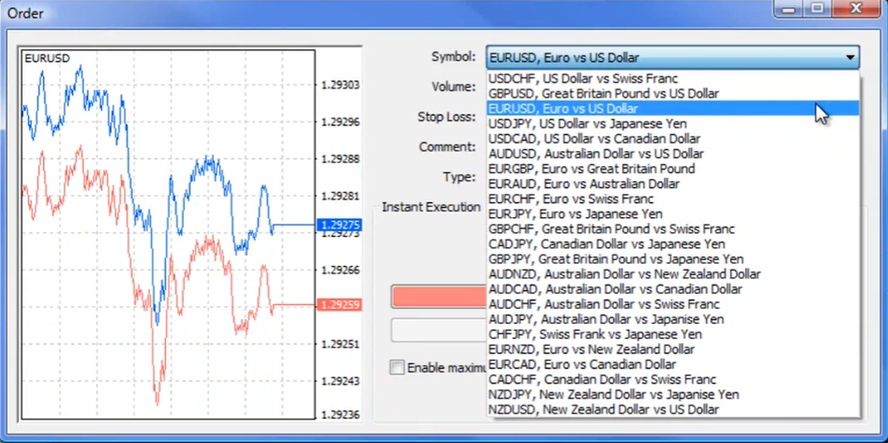
Task: Choose AUDNZD, Australian Dollar vs New Zealand Dollar
Action: point(673,274)
